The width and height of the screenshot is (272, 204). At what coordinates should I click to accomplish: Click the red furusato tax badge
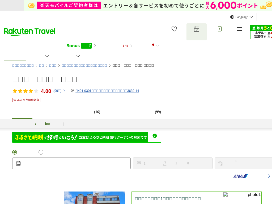[26, 100]
